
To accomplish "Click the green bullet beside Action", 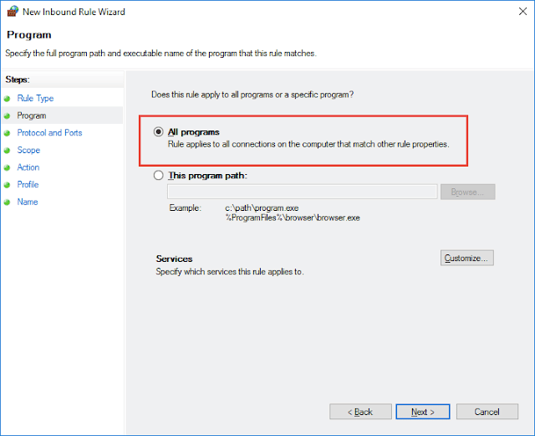I will [7, 167].
